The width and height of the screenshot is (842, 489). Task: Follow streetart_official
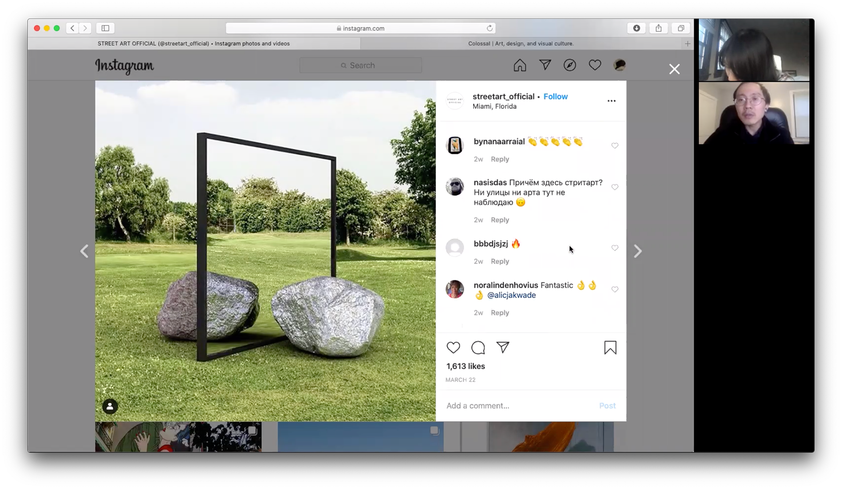coord(556,97)
